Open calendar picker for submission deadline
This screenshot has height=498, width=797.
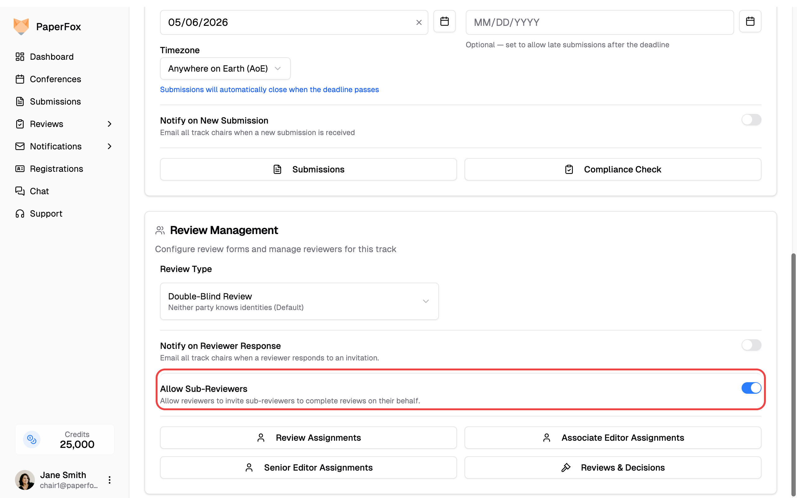tap(444, 22)
